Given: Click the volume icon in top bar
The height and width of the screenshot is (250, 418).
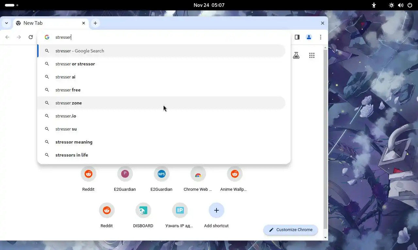Looking at the screenshot, I should click(x=401, y=5).
